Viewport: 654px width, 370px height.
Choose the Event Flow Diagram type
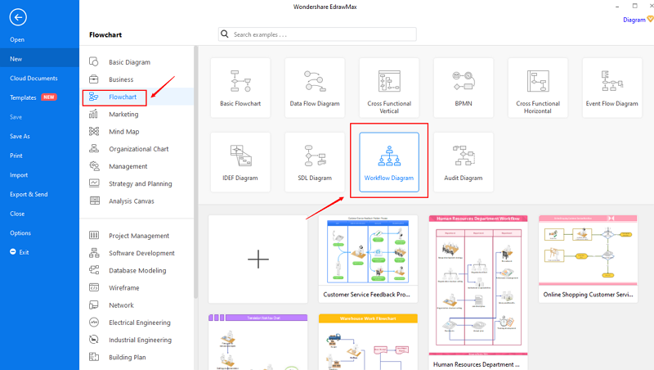[611, 88]
